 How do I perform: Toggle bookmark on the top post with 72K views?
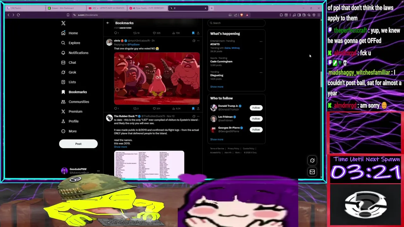(193, 33)
